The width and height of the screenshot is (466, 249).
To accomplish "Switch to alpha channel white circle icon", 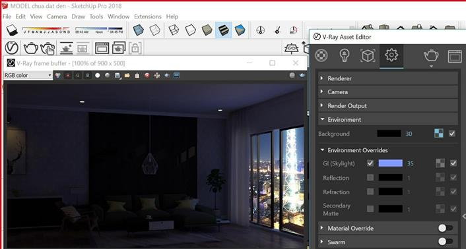I will 98,76.
